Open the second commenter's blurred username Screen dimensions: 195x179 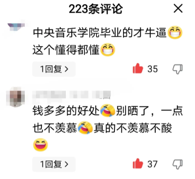point(71,95)
